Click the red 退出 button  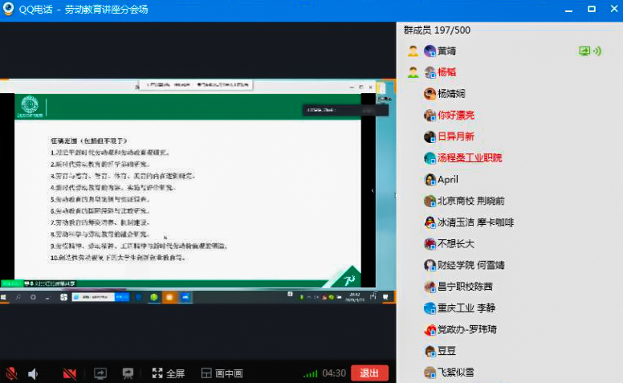(x=369, y=373)
